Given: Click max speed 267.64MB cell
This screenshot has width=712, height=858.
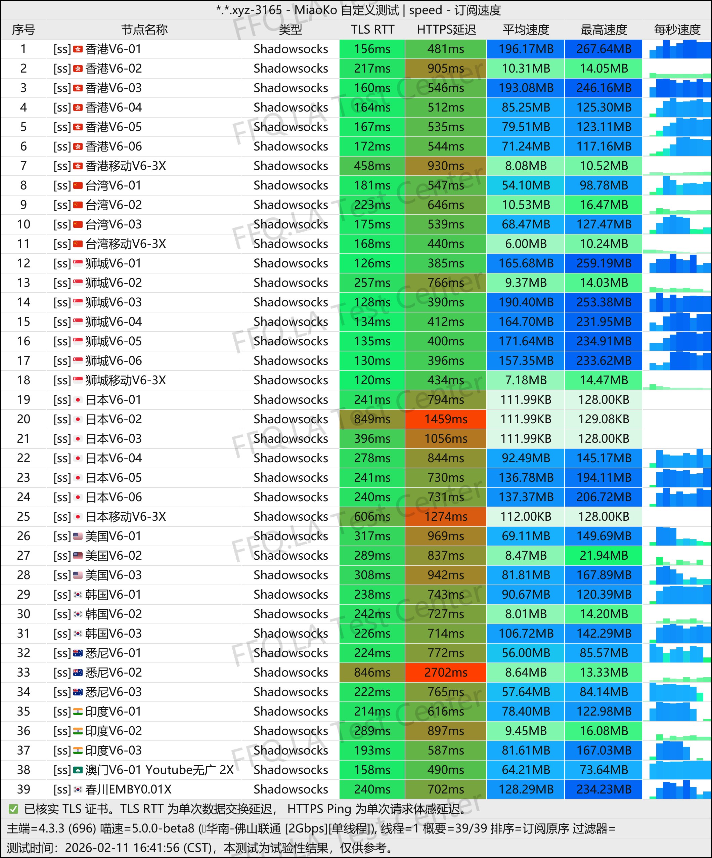Looking at the screenshot, I should (604, 49).
